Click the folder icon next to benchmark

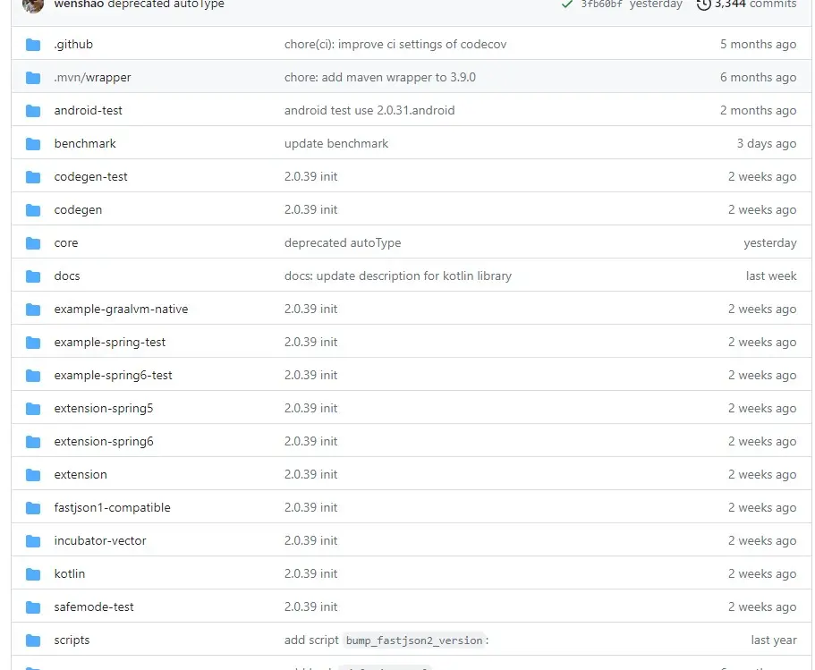click(x=34, y=144)
